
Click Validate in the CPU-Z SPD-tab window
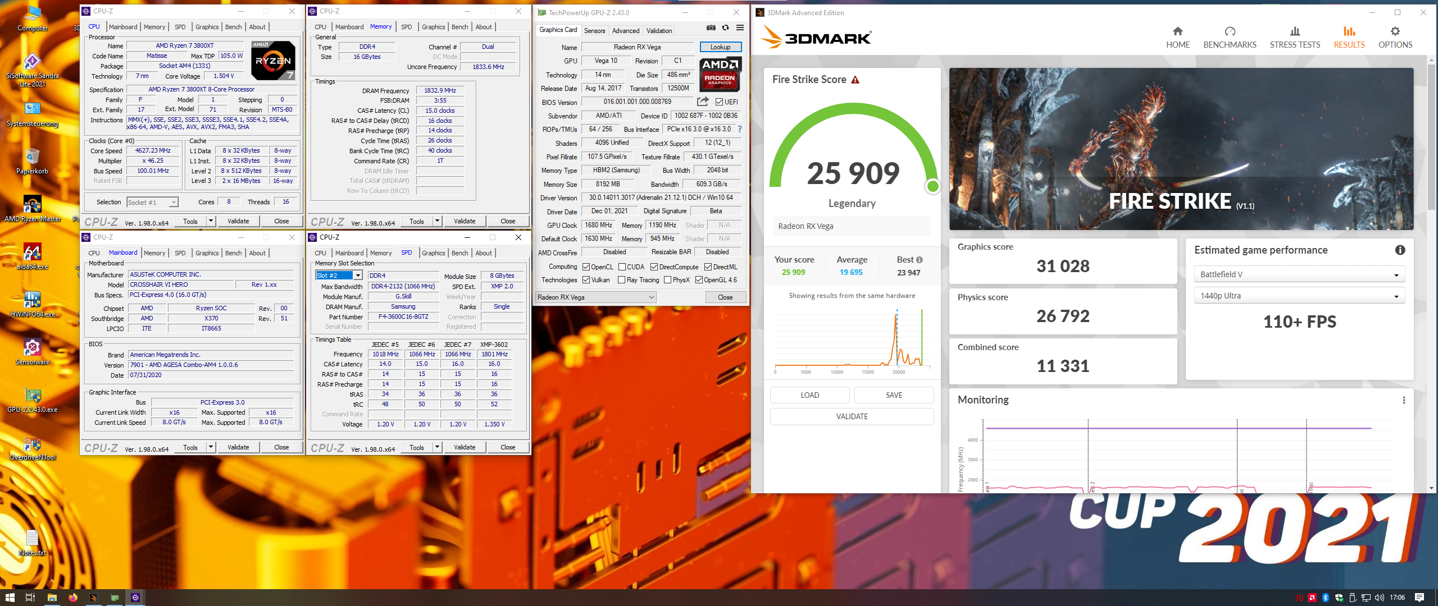464,447
